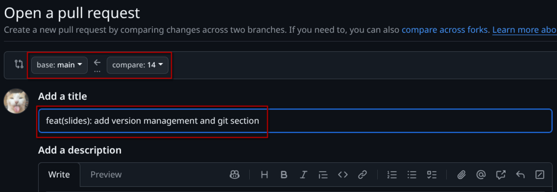The image size is (557, 192).
Task: Apply italic formatting in description editor
Action: [303, 174]
